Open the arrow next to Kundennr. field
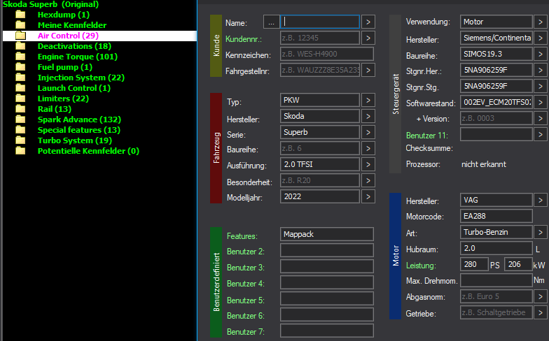 pos(368,38)
